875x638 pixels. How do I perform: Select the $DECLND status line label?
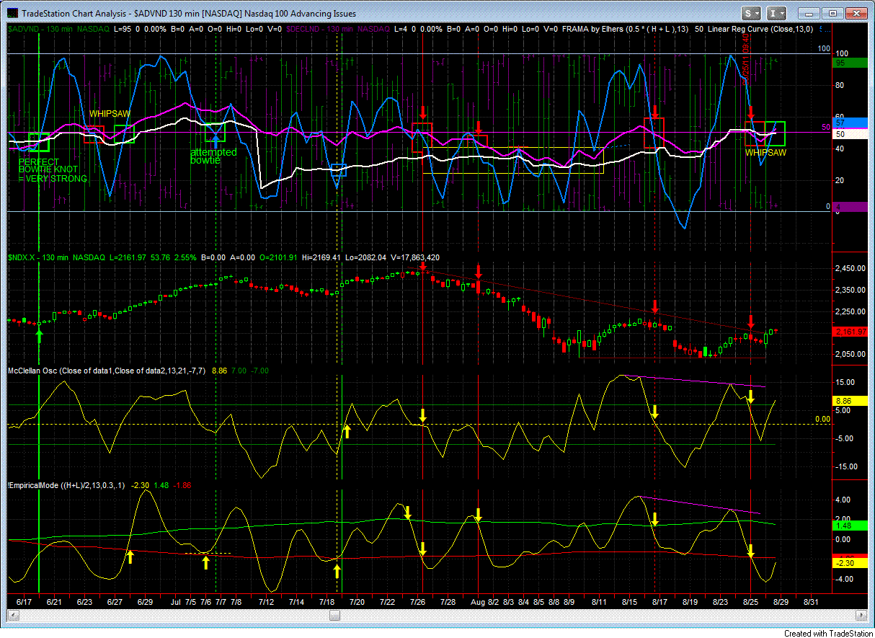tap(338, 29)
